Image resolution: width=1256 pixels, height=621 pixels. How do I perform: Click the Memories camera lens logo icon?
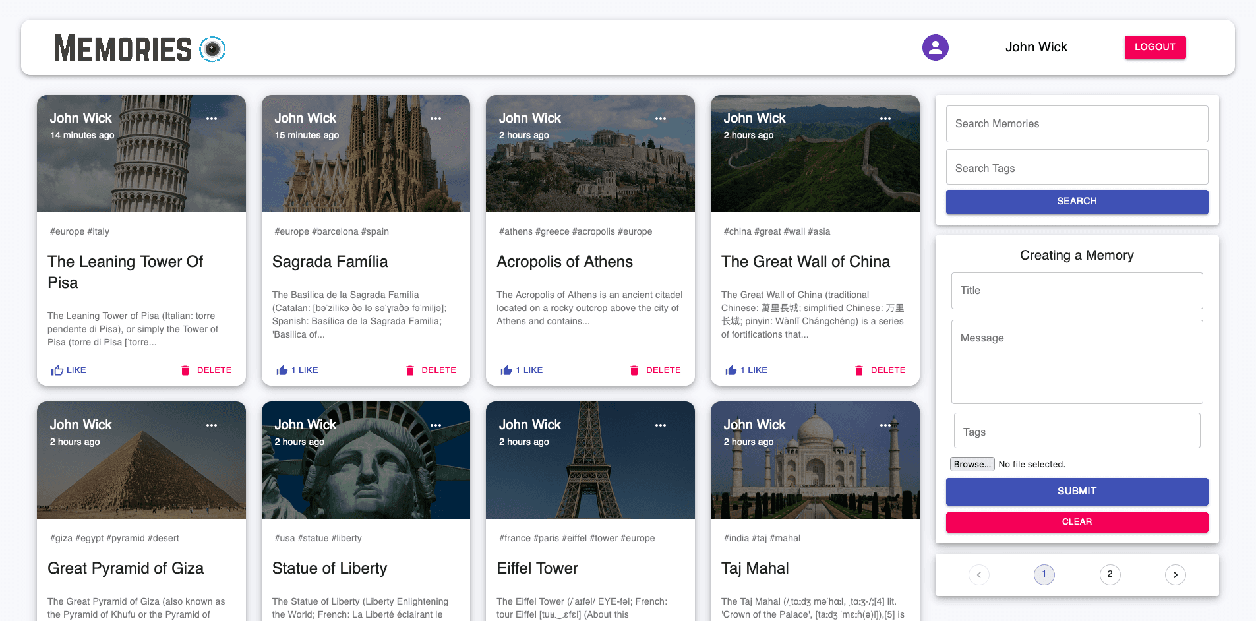(x=212, y=49)
